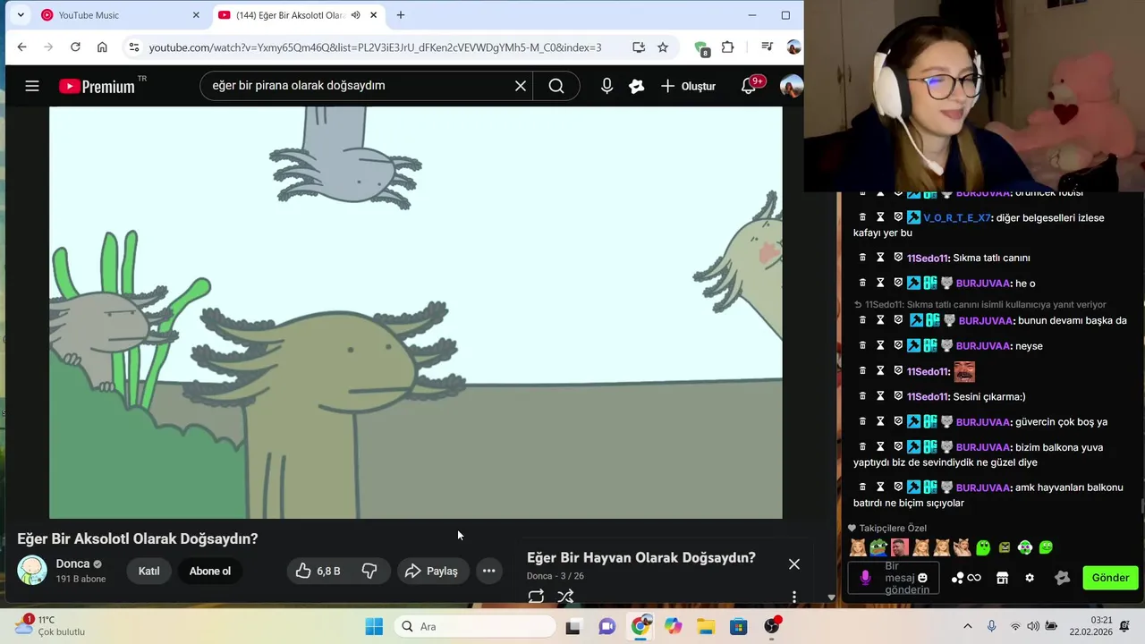Show hidden system tray icons
Viewport: 1145px width, 644px height.
coord(967,626)
